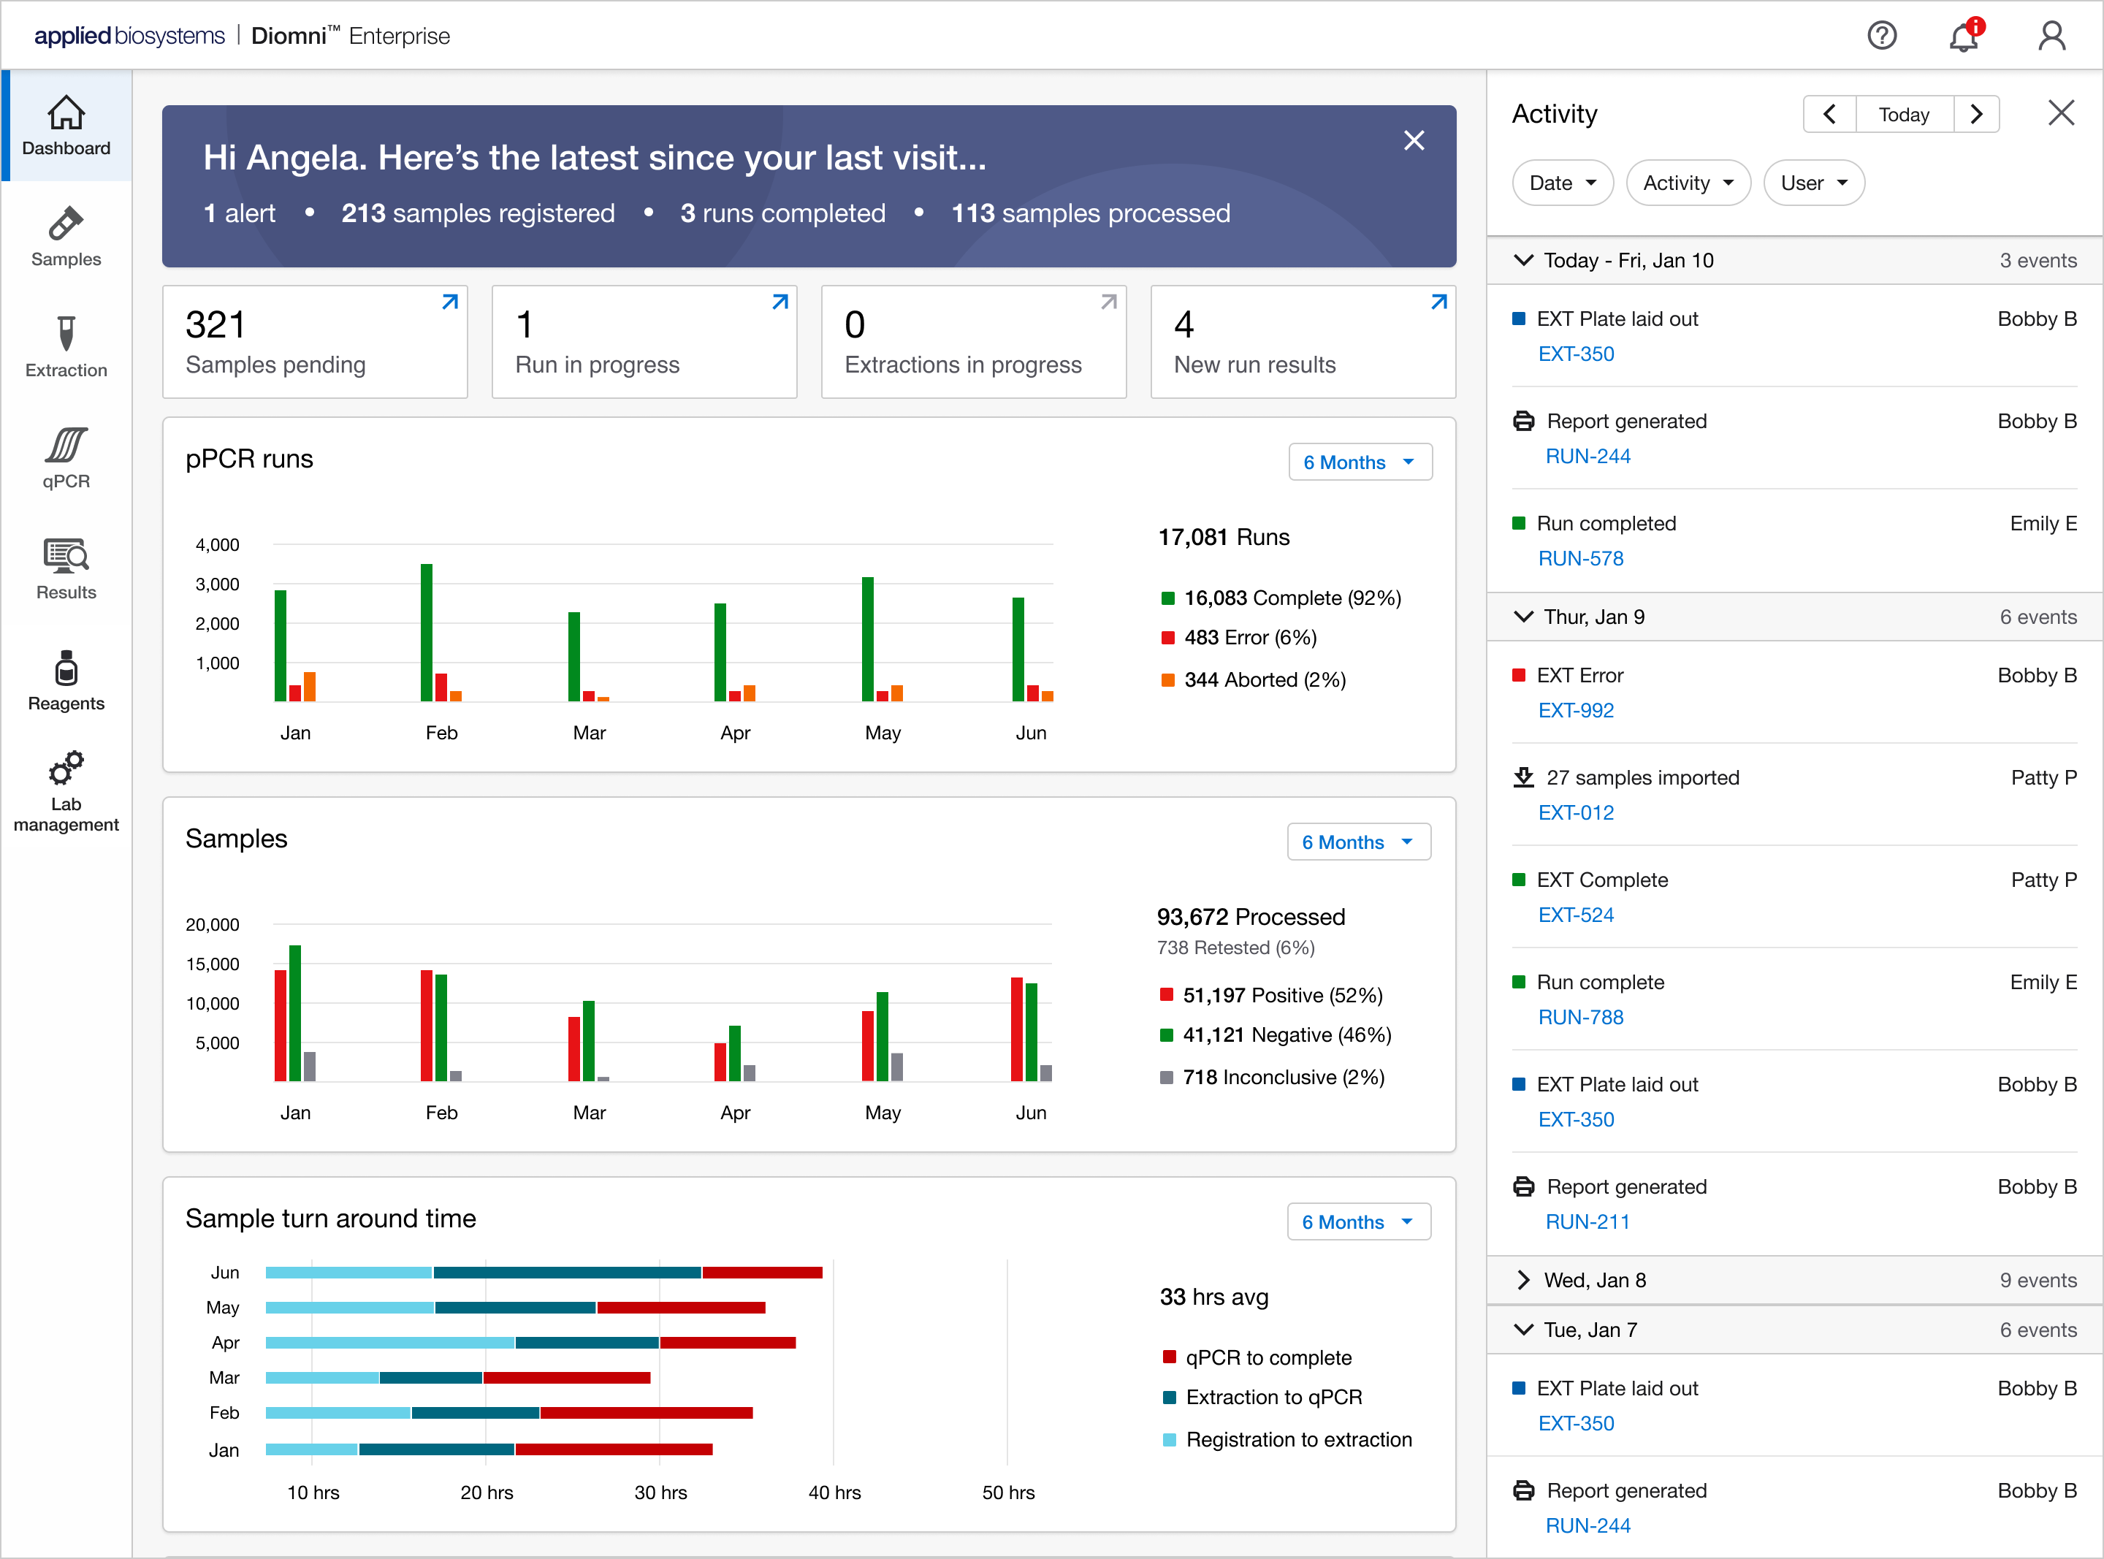Go to previous day in Activity

[x=1829, y=114]
